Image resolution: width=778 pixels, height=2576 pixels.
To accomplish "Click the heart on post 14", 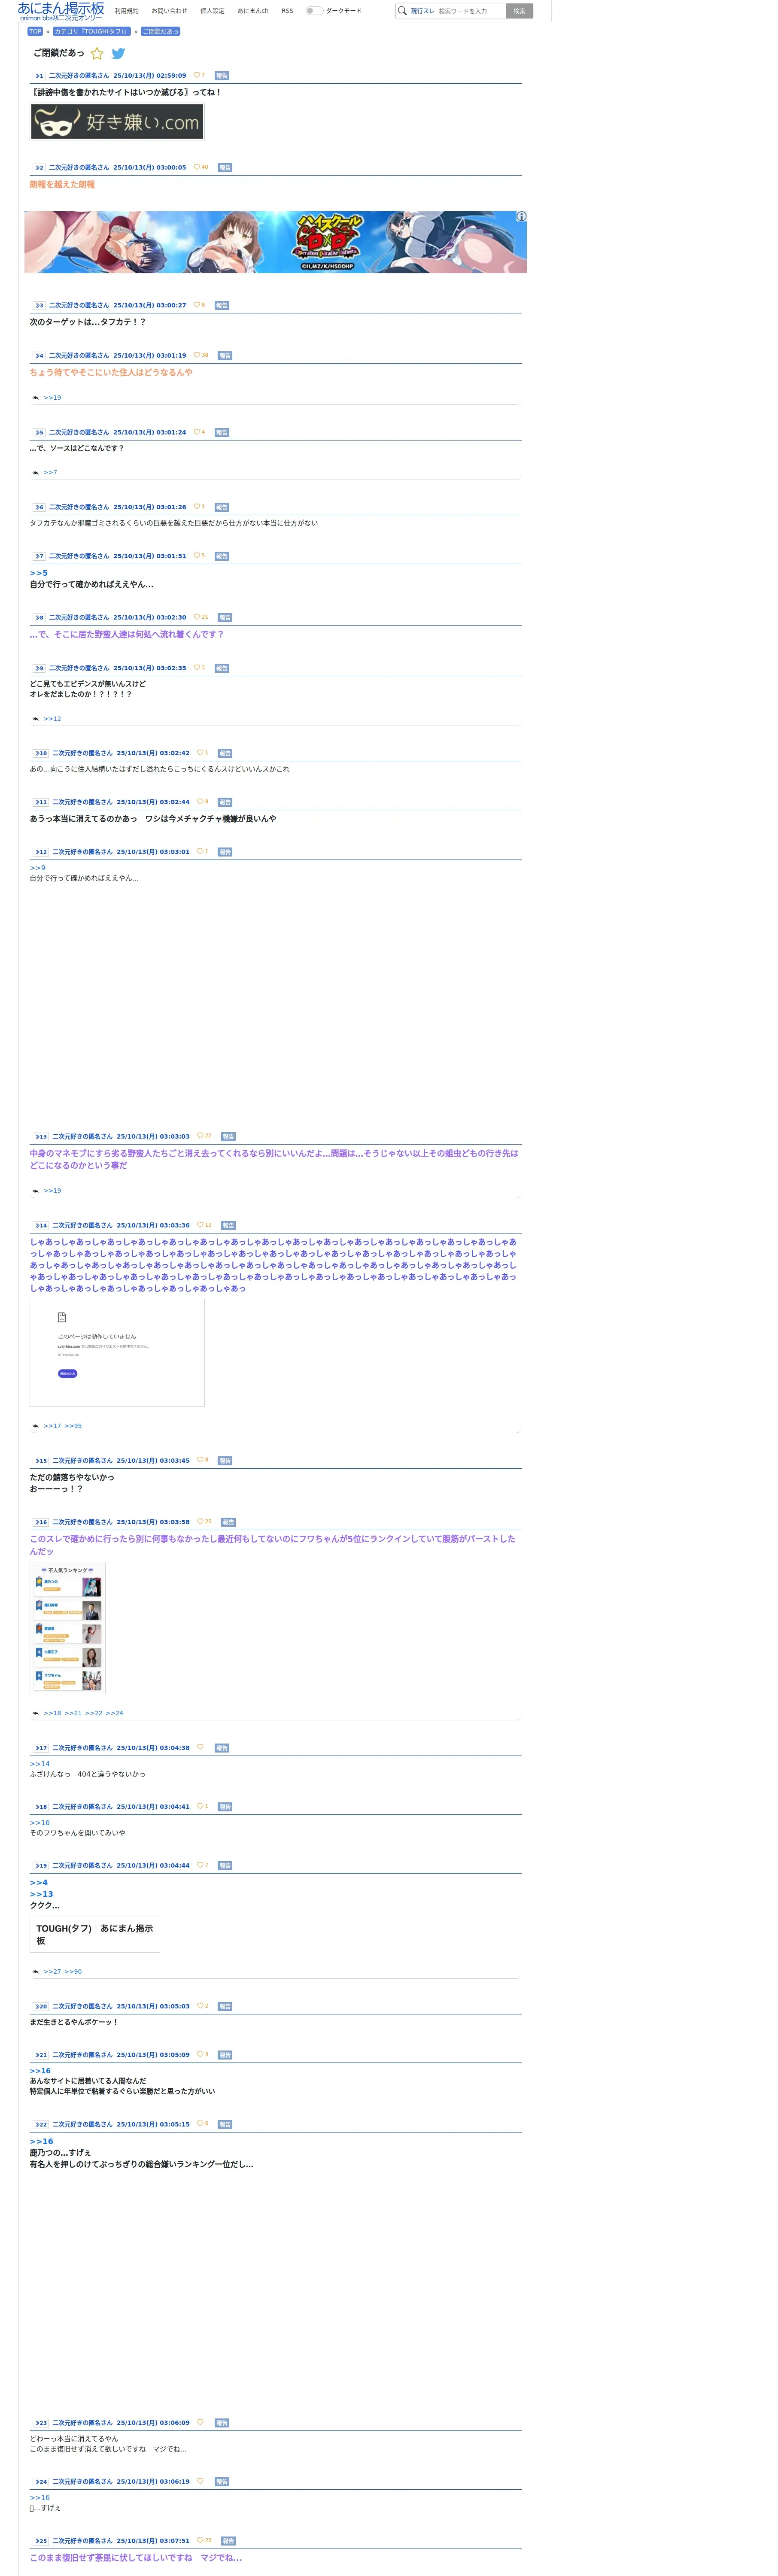I will pos(200,1224).
